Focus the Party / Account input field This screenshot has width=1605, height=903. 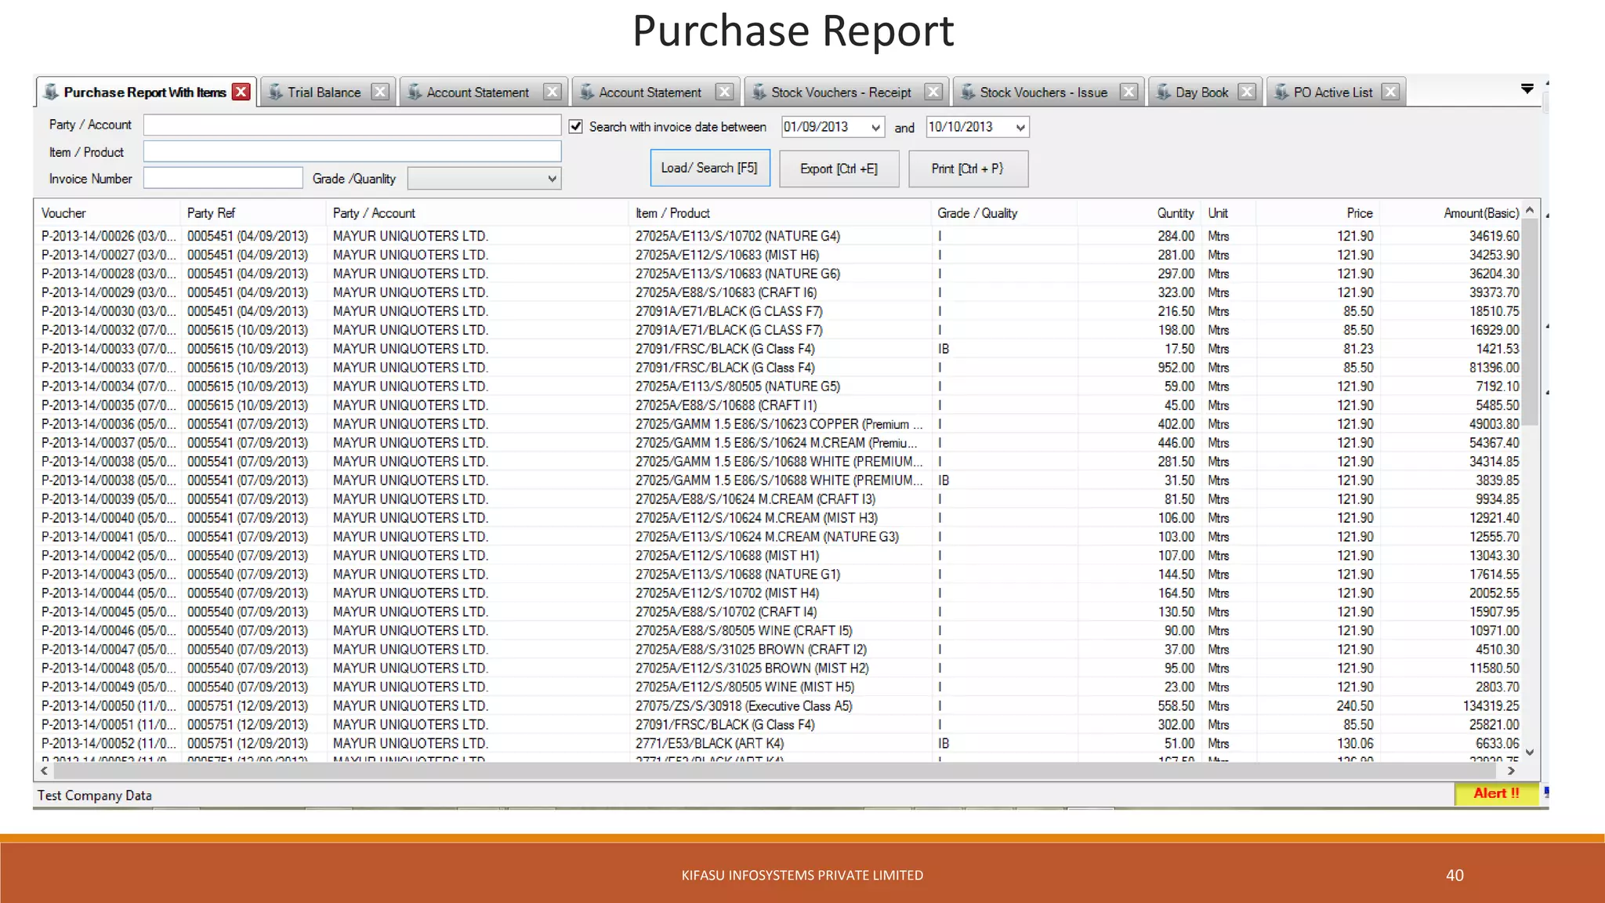pos(352,125)
